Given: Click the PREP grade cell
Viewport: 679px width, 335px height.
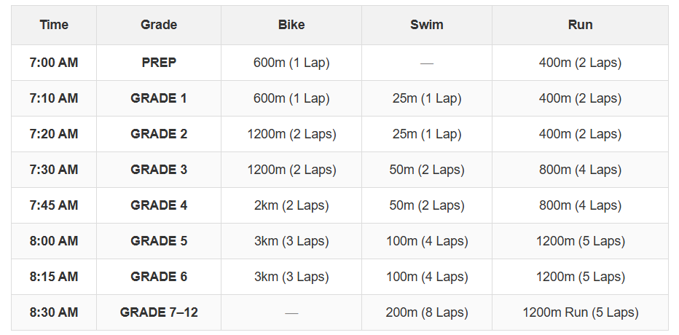Looking at the screenshot, I should coord(159,63).
